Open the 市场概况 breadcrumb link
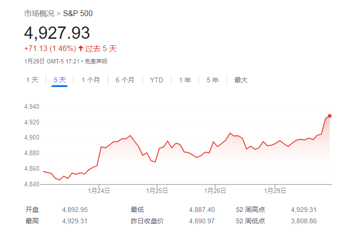This screenshot has height=228, width=350. (x=39, y=13)
